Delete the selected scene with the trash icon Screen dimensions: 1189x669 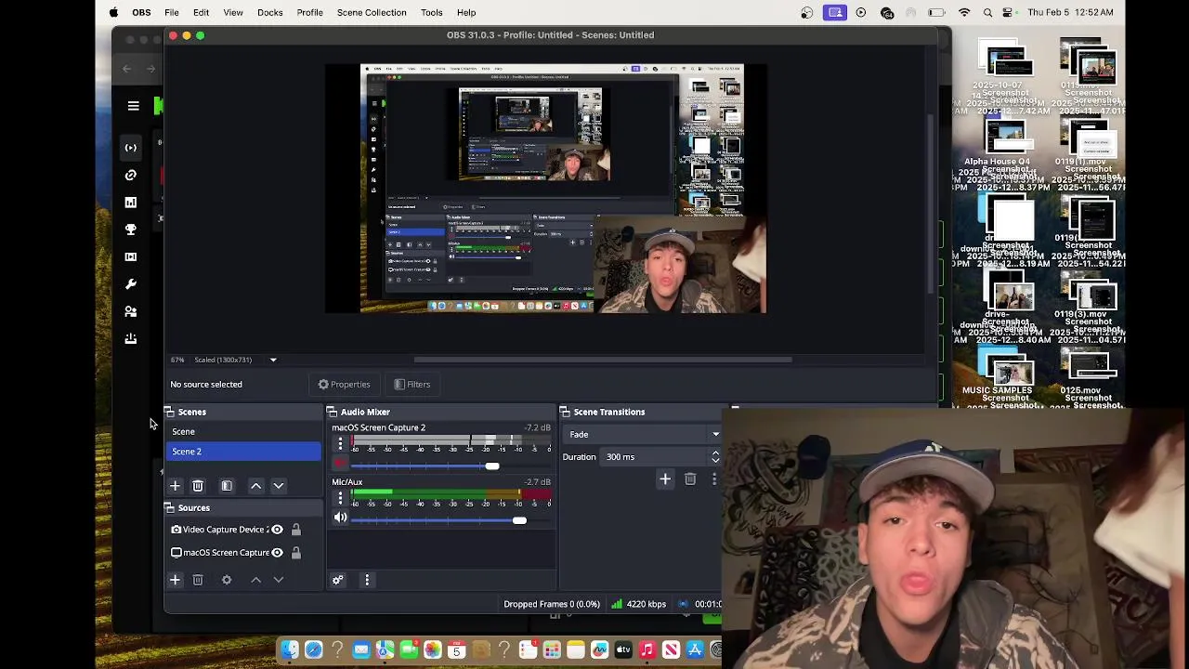pos(198,485)
